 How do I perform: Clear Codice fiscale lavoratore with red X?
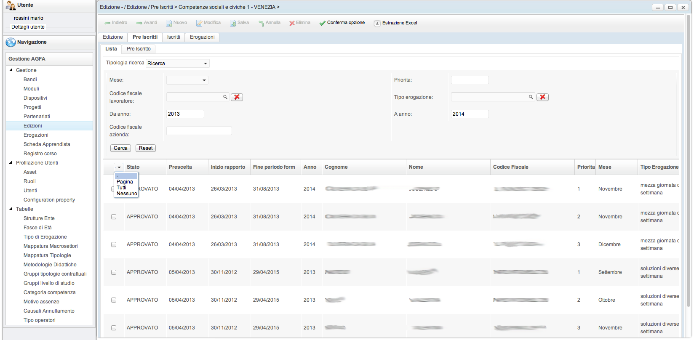coord(237,97)
